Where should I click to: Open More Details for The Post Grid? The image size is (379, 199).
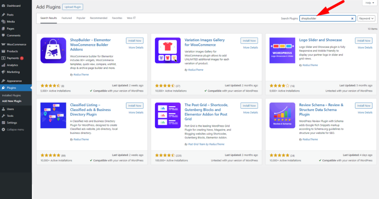(251, 112)
